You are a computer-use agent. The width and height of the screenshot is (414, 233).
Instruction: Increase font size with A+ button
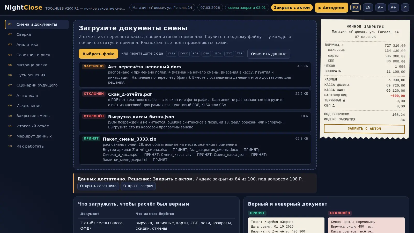[393, 8]
